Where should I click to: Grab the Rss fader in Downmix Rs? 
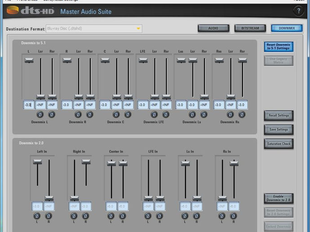(219, 60)
